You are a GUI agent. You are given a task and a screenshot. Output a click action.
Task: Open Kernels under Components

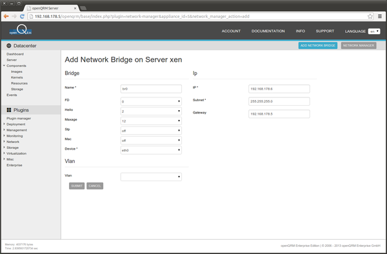tap(17, 77)
